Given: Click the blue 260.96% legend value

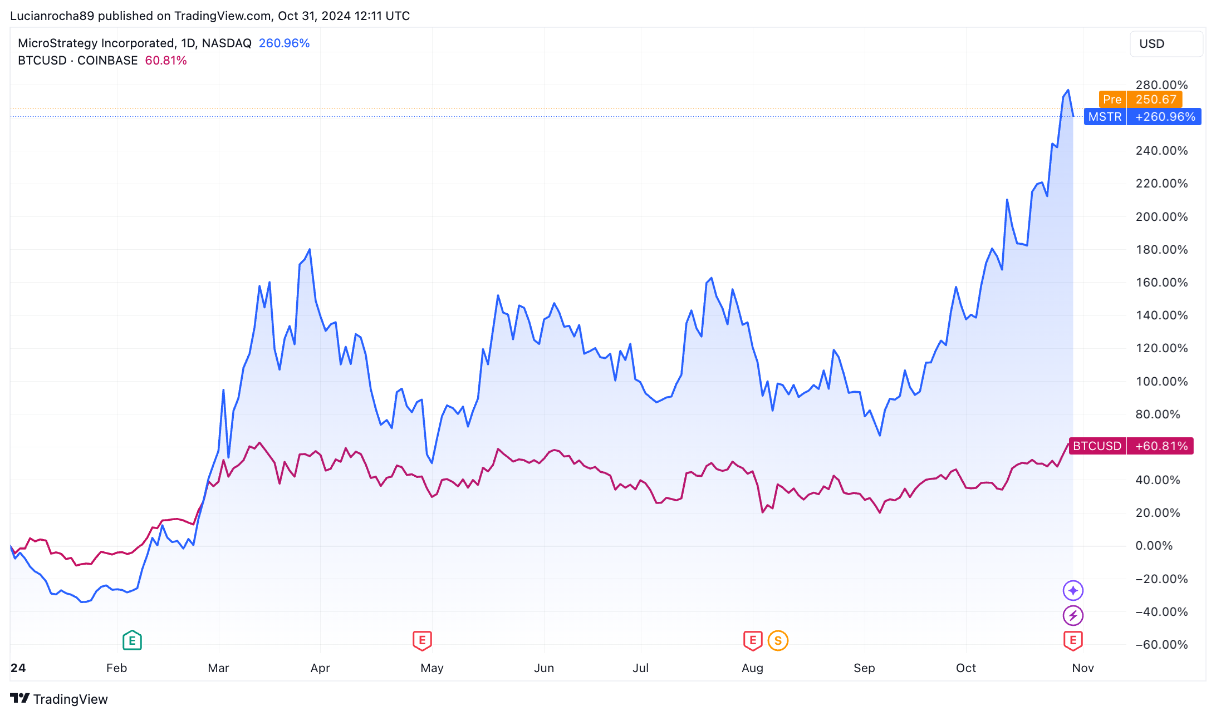Looking at the screenshot, I should pos(284,43).
